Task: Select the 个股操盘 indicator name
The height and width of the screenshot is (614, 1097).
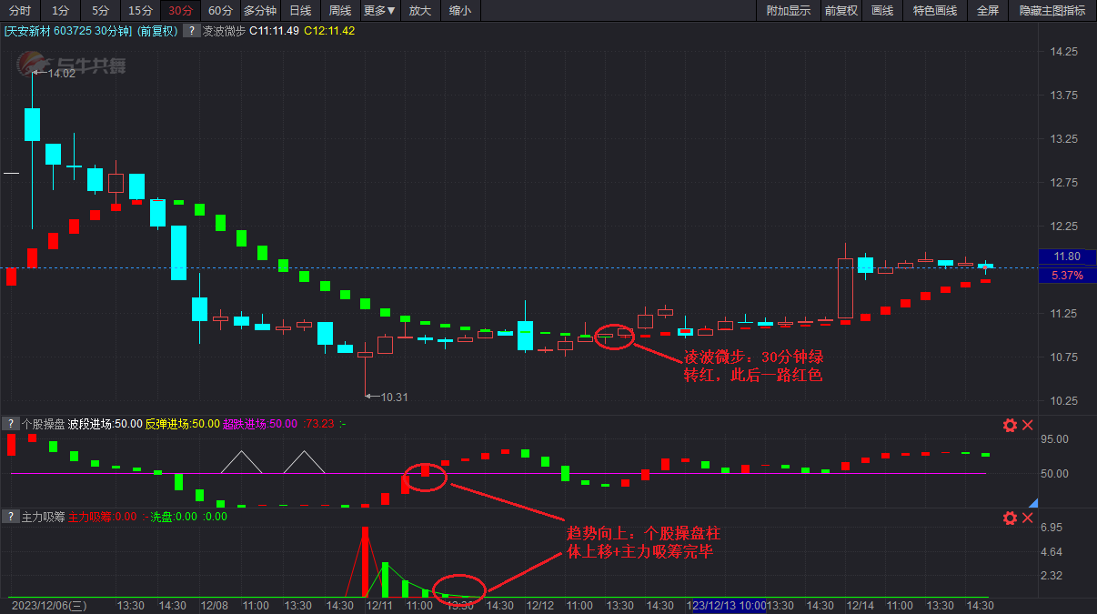Action: [x=42, y=423]
